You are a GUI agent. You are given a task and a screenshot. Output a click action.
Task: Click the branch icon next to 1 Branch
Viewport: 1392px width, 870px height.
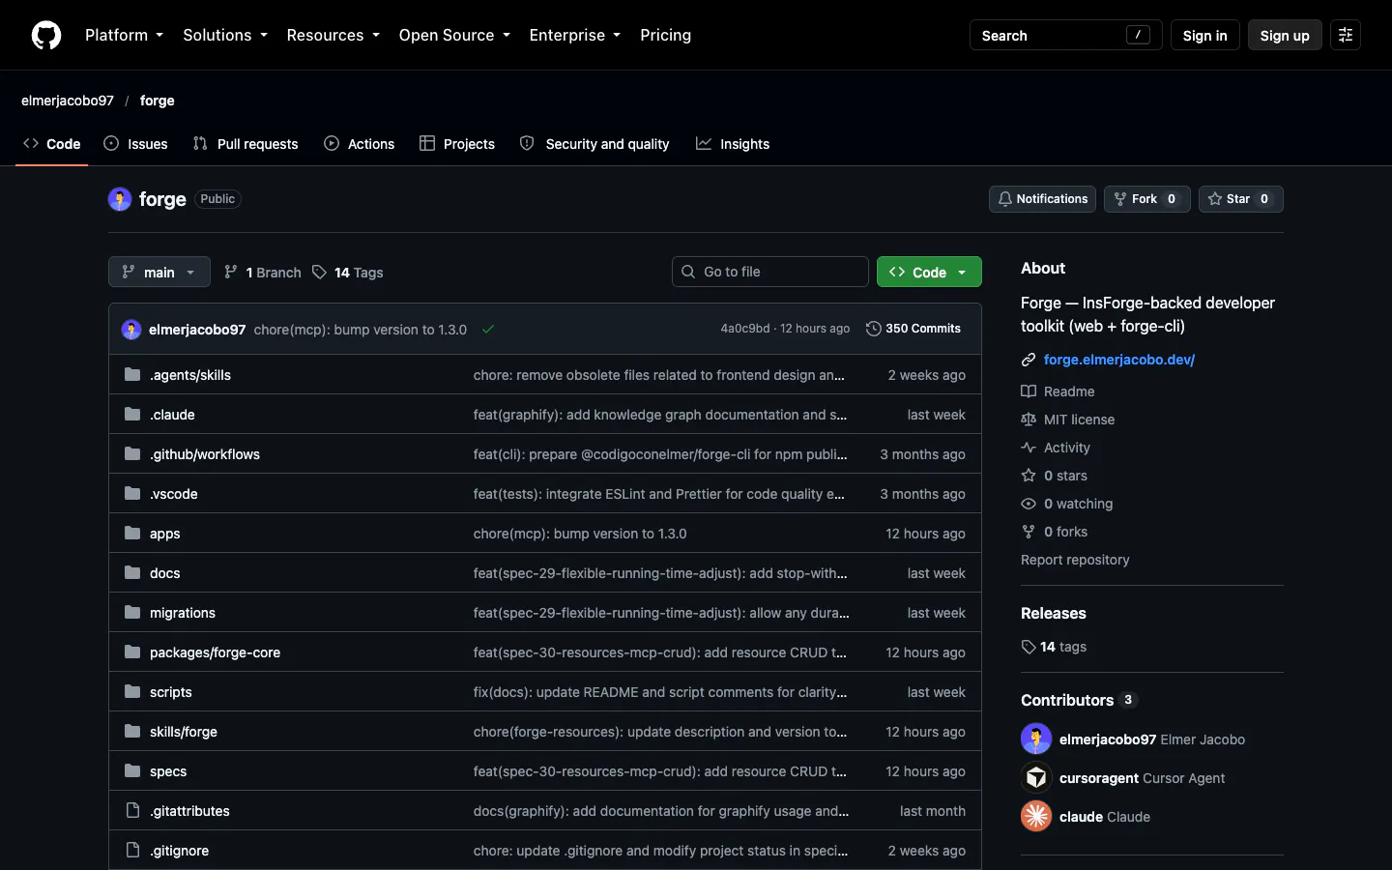230,273
